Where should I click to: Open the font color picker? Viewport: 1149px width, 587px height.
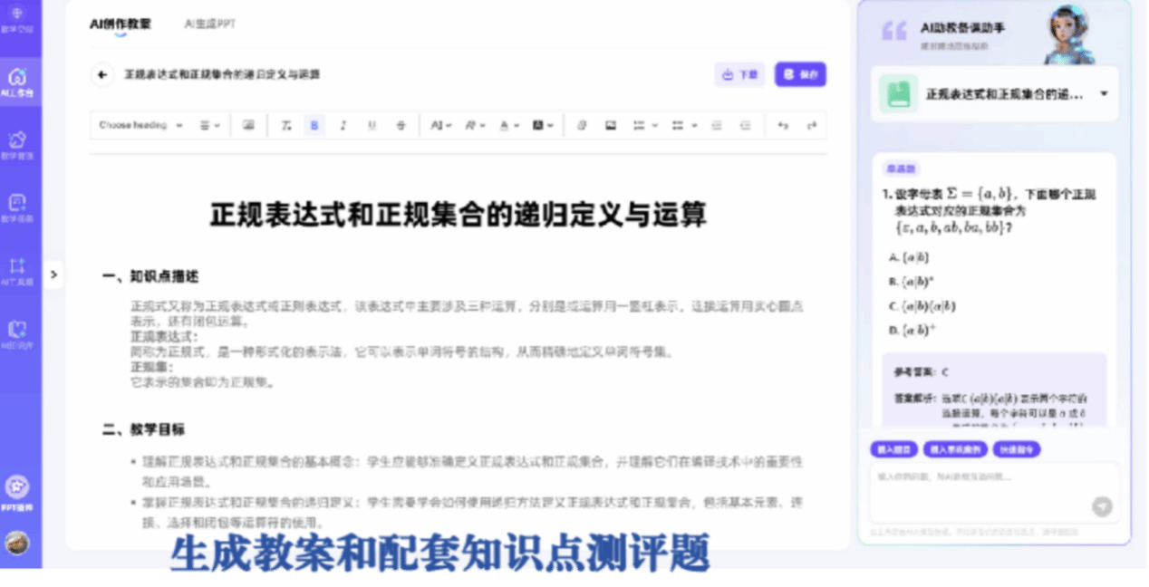click(507, 126)
